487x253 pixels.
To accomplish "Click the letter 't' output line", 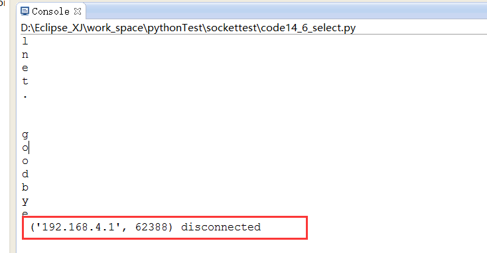I will pos(25,81).
